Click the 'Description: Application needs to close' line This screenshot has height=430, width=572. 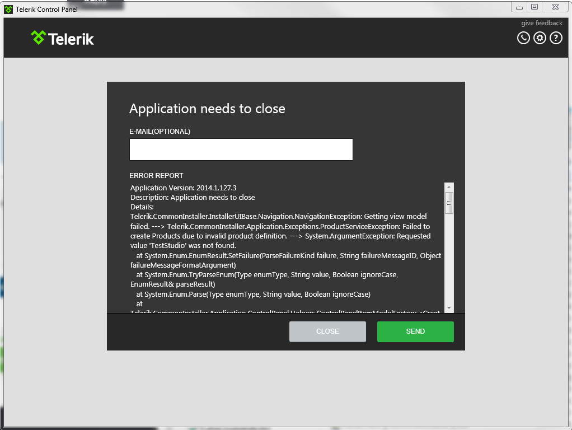(x=193, y=198)
